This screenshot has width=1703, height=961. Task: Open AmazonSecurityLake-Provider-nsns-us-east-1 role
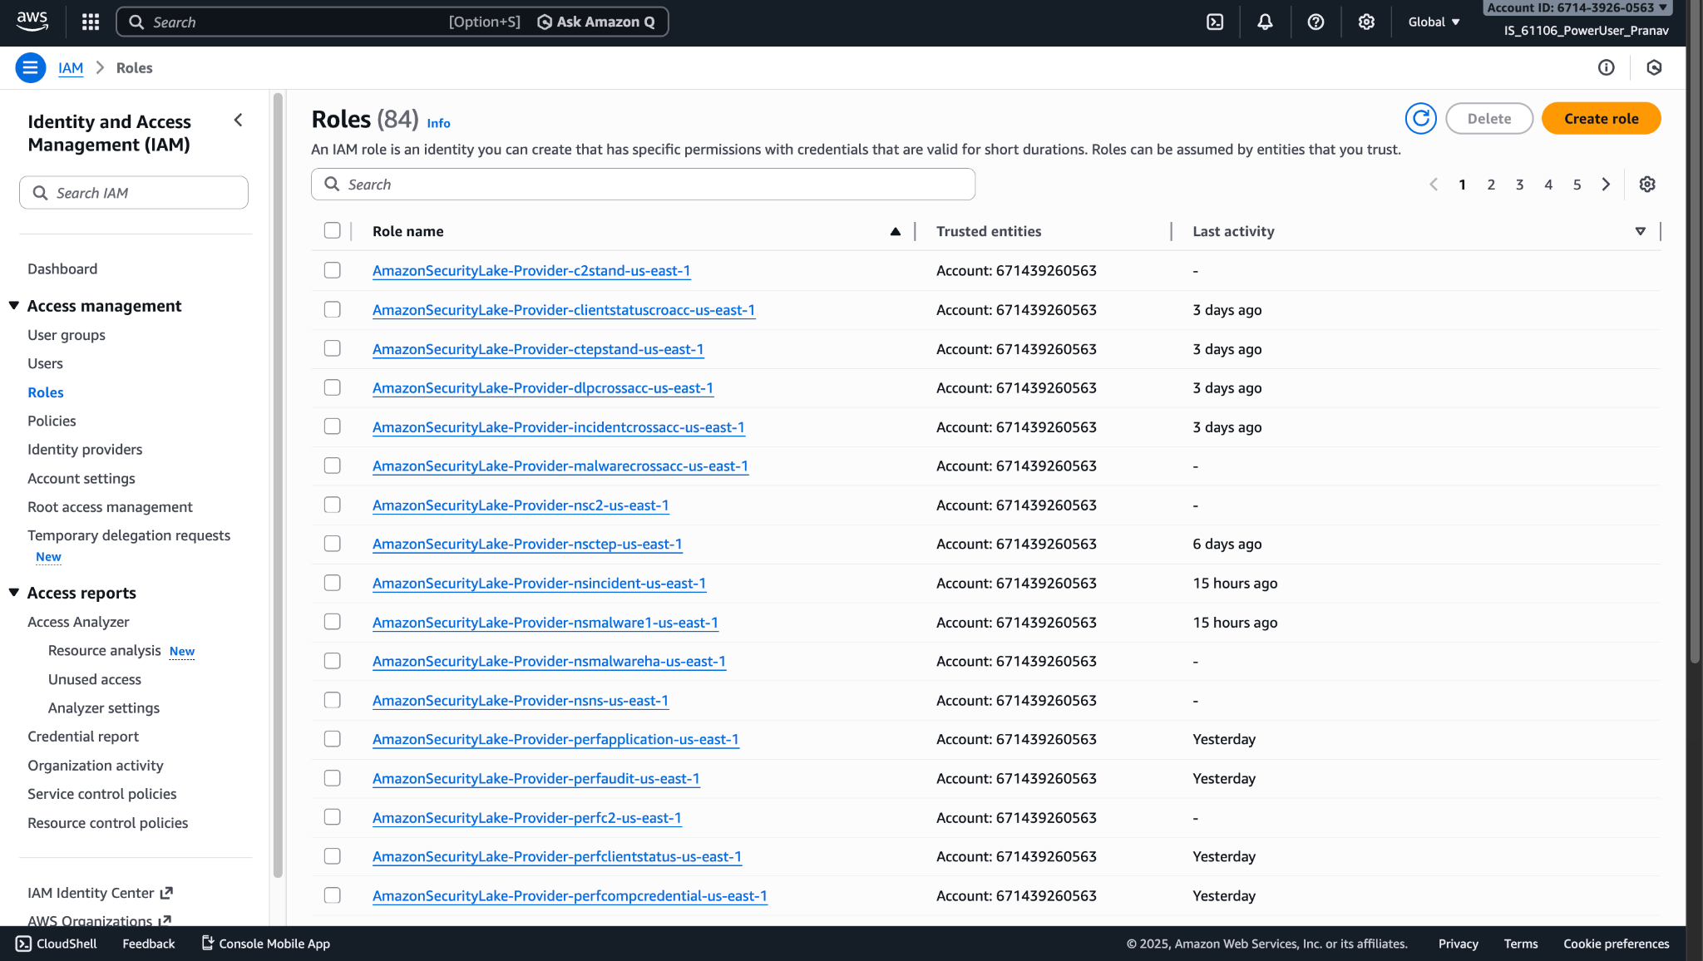coord(521,701)
